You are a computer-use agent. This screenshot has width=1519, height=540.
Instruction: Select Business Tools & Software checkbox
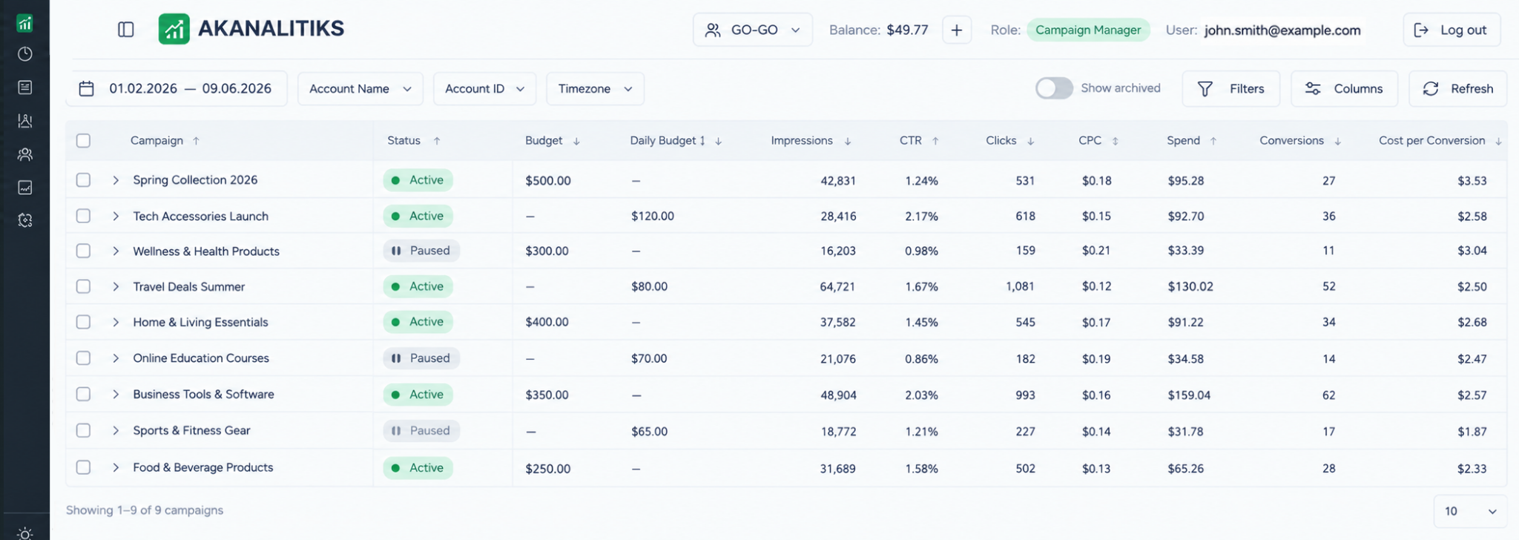83,395
